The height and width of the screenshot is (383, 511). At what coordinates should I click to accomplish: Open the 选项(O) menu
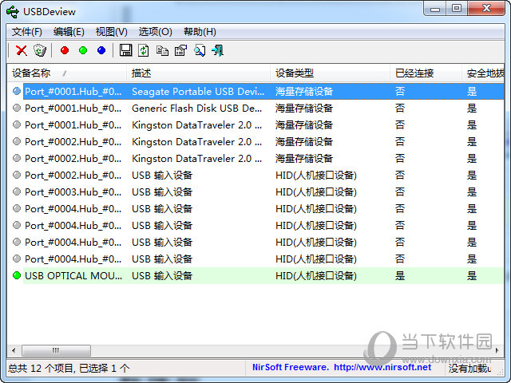156,32
